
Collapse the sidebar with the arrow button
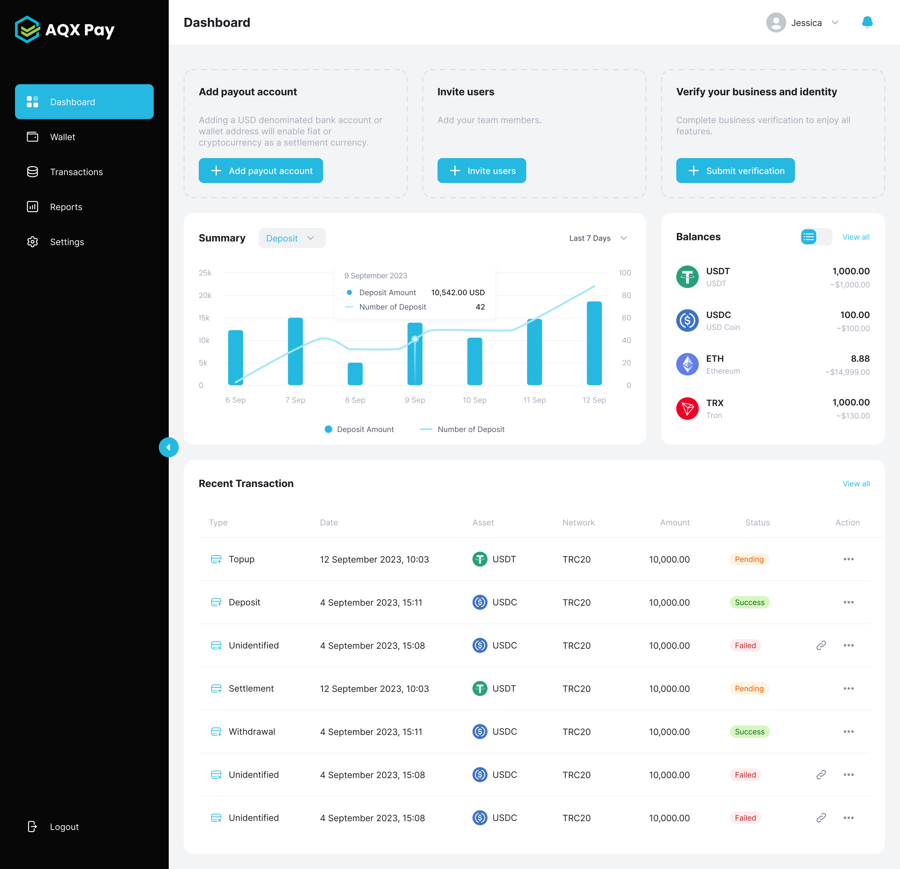click(168, 447)
